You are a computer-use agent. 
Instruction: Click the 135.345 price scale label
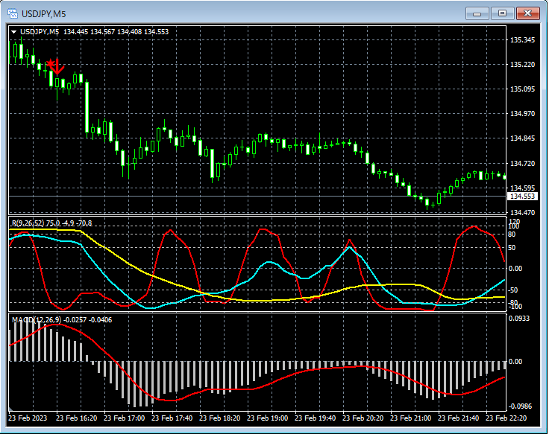(521, 40)
